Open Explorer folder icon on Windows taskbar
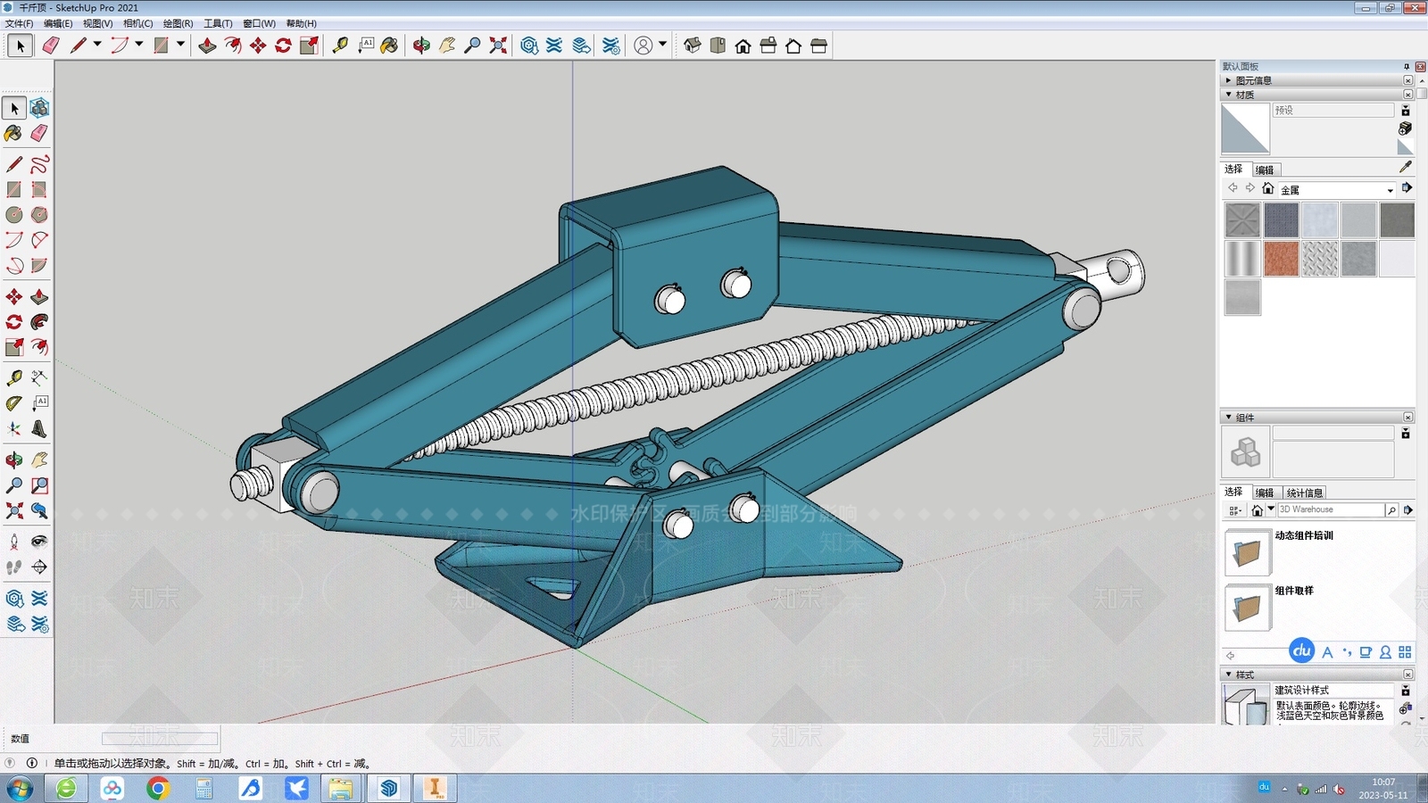Screen dimensions: 1428x803 tap(340, 788)
